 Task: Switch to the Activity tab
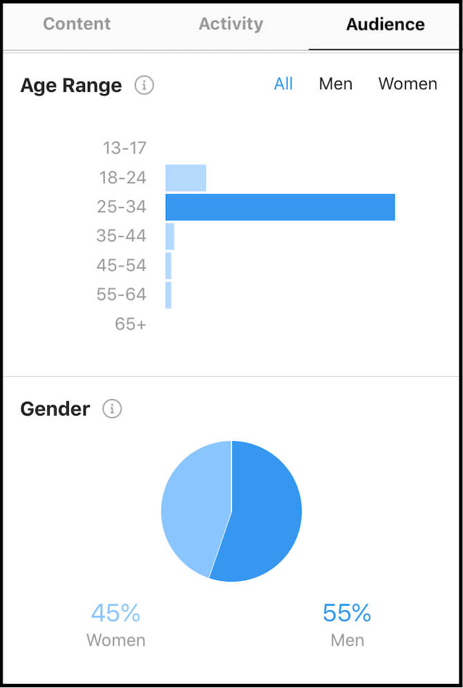tap(231, 24)
